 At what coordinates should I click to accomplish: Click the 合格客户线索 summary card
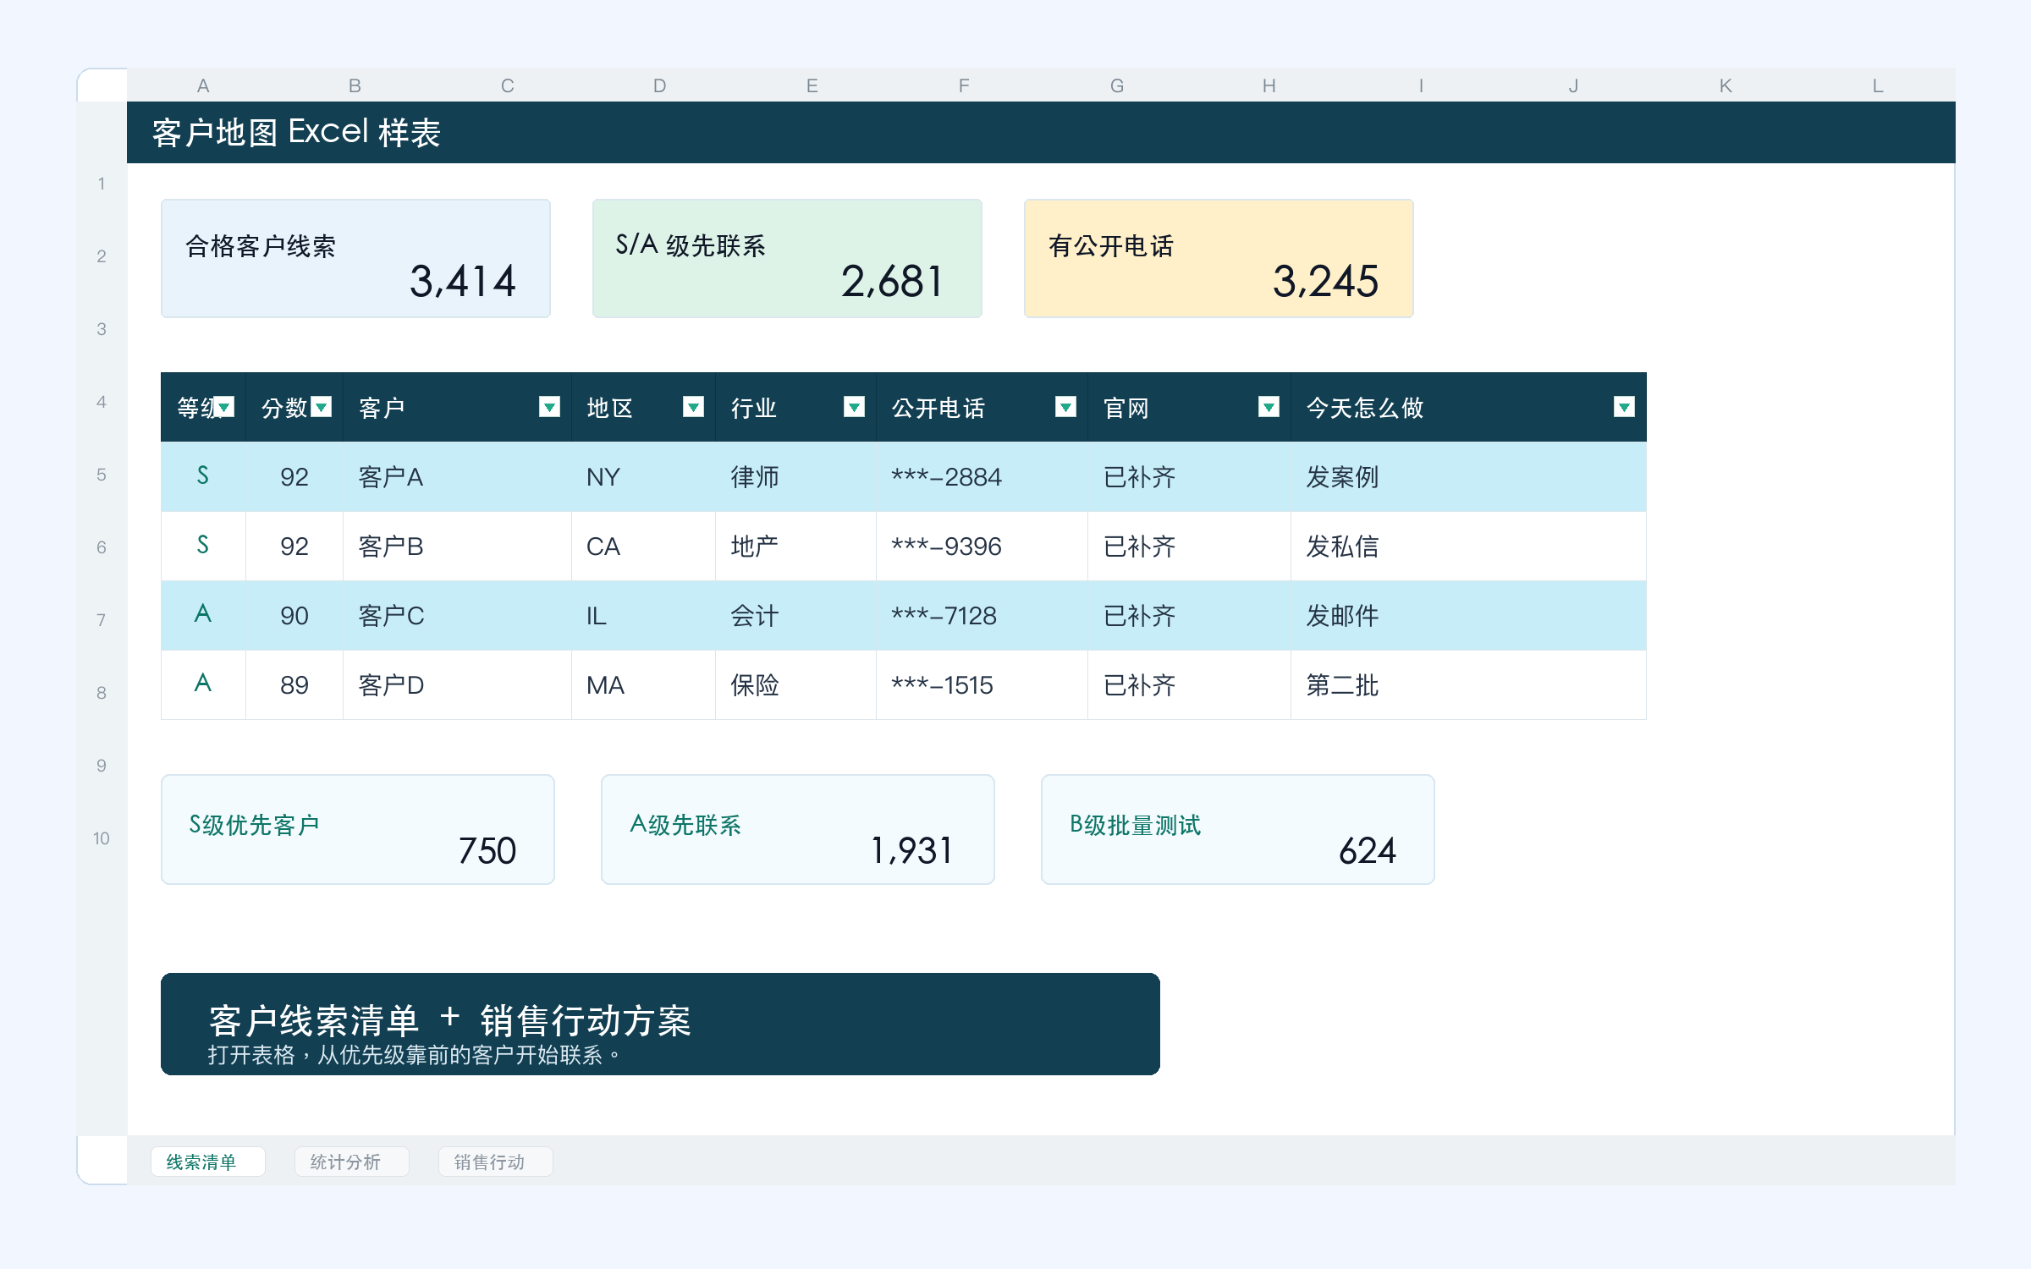click(355, 259)
